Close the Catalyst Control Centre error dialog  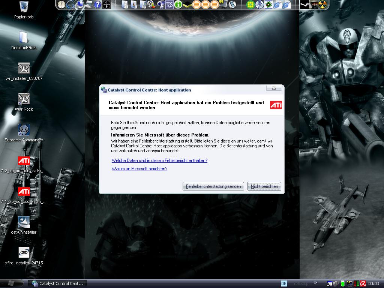tap(274, 88)
